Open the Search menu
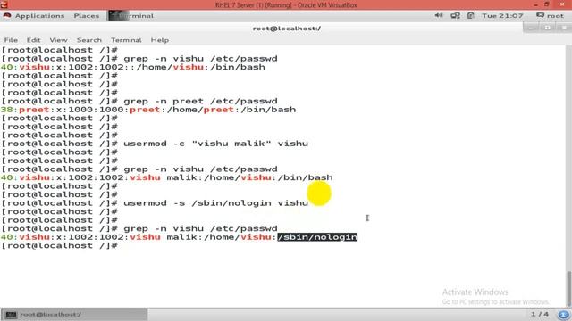572x321 pixels. [x=89, y=40]
